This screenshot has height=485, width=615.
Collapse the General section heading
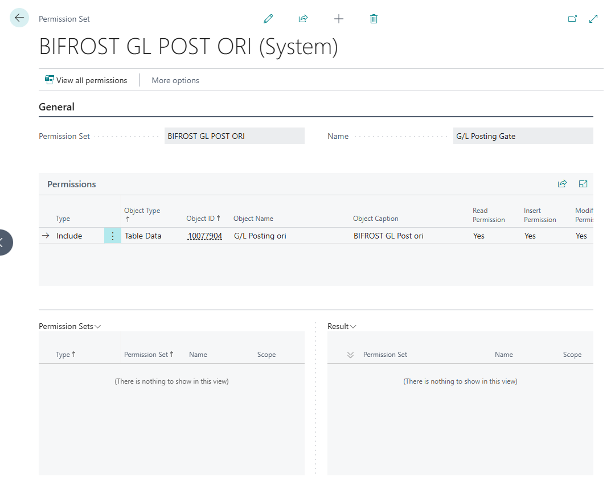point(56,107)
